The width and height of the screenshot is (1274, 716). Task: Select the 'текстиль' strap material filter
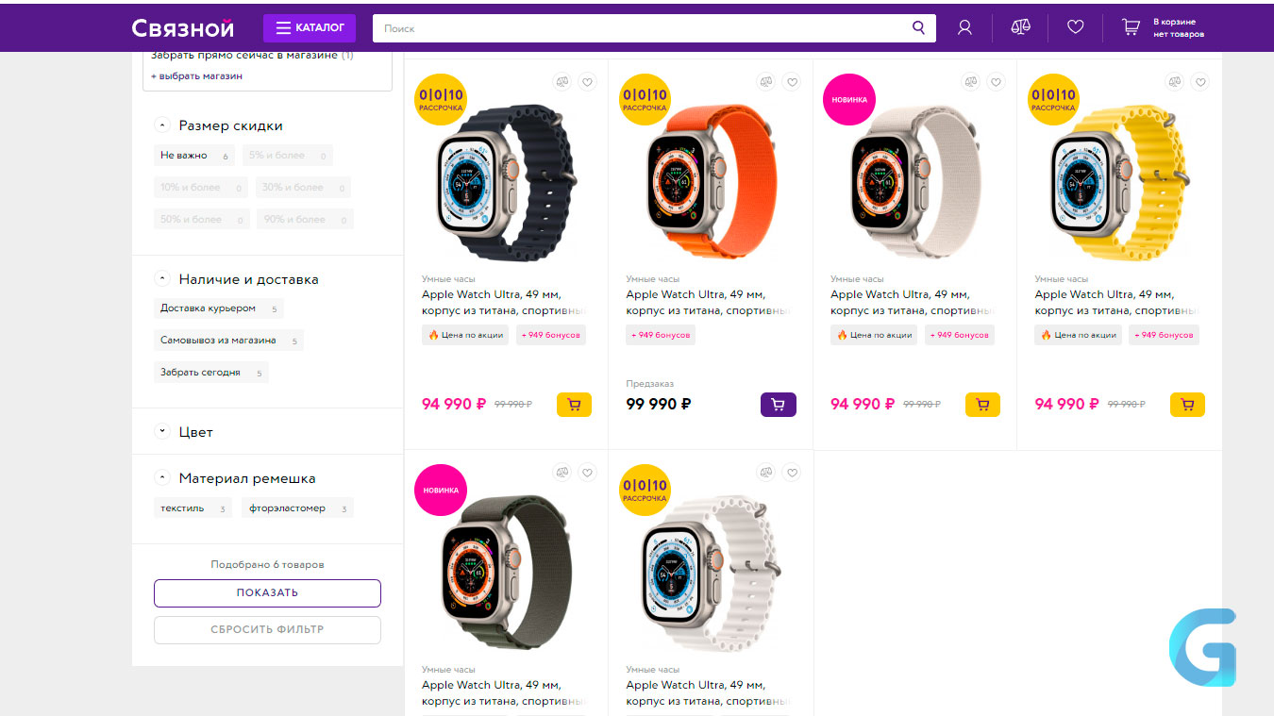[x=193, y=508]
